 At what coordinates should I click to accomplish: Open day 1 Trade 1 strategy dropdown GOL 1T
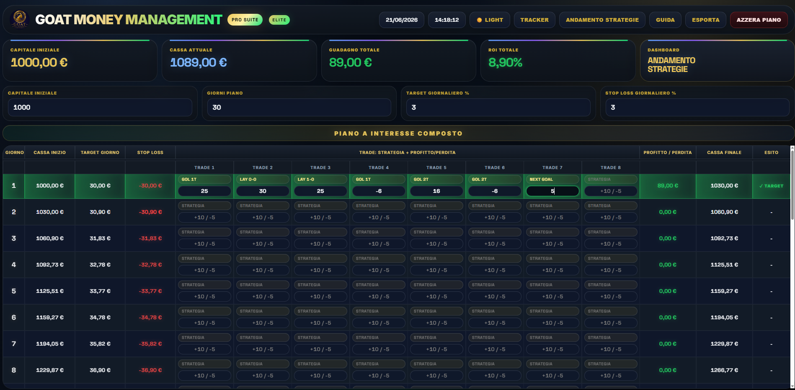click(x=204, y=179)
